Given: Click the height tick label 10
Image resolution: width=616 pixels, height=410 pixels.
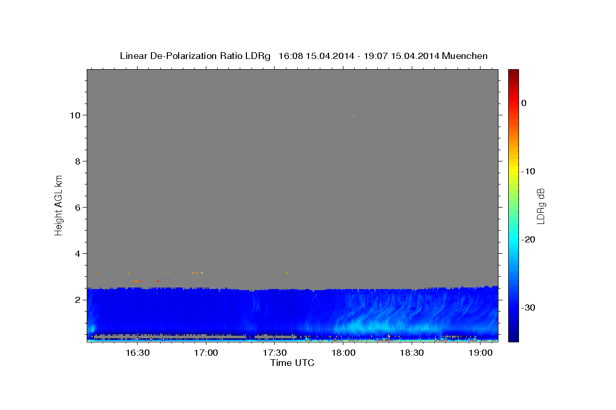Looking at the screenshot, I should [76, 115].
